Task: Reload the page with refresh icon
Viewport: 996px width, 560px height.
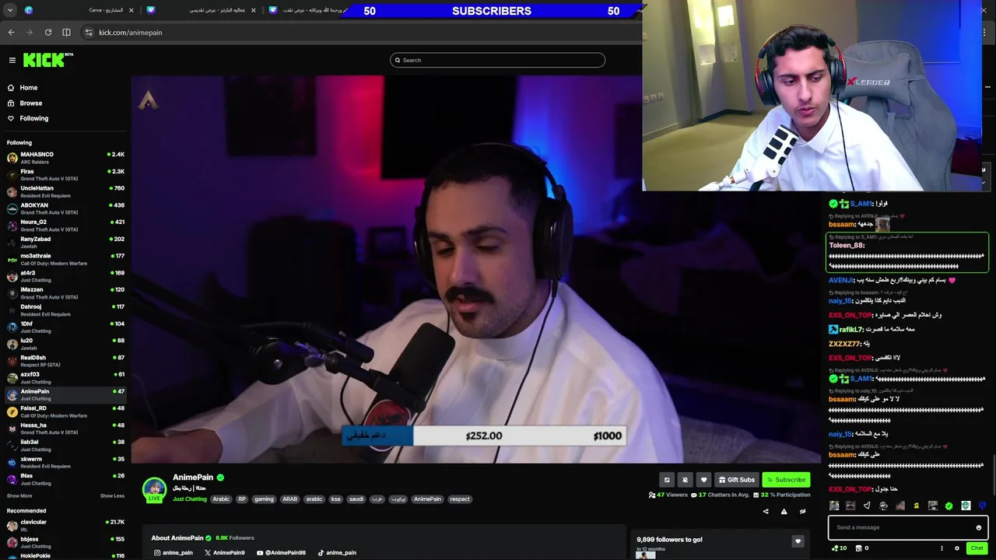Action: [48, 32]
